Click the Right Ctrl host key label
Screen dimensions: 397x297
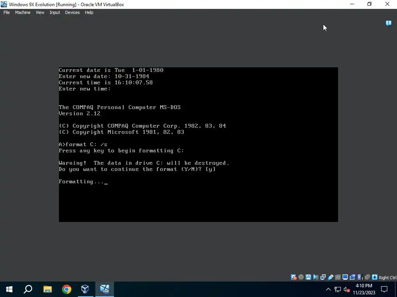pos(388,278)
